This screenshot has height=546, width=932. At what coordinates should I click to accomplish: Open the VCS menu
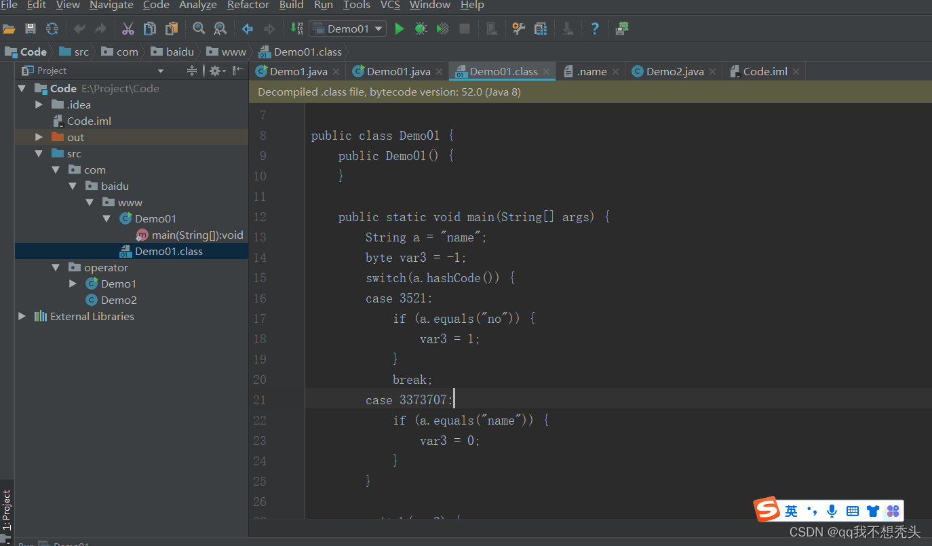click(x=390, y=5)
